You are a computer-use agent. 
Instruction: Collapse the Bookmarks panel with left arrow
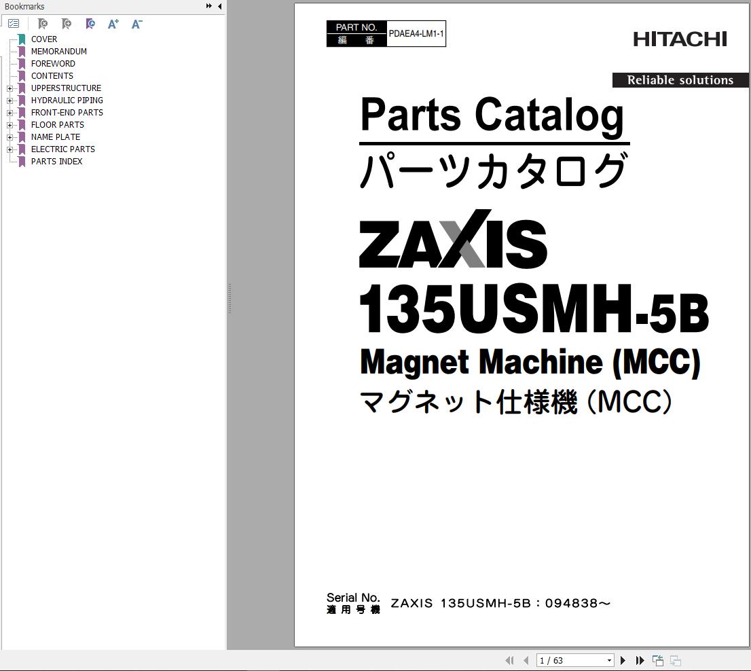[x=219, y=6]
